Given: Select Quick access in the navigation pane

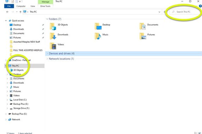Looking at the screenshot, I should (x=18, y=20).
